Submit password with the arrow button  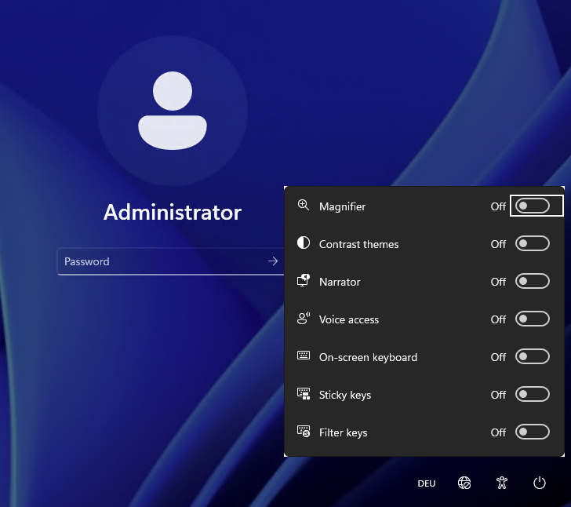pos(273,261)
